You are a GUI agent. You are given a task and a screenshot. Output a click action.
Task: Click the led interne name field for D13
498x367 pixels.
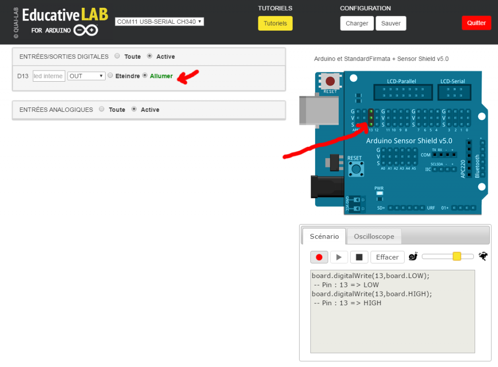(49, 75)
